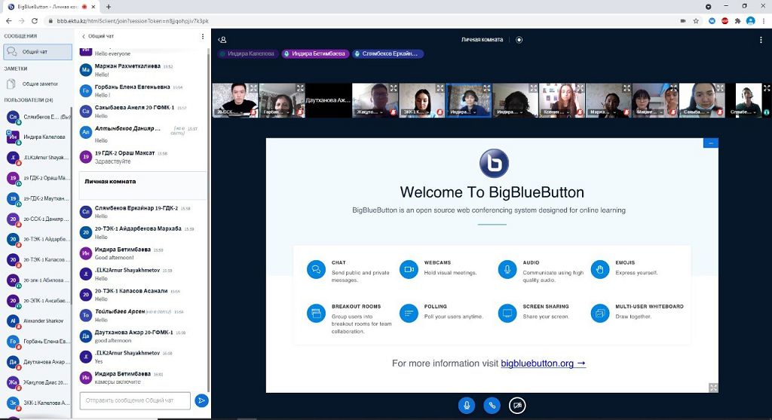The height and width of the screenshot is (420, 772).
Task: Open the Горбан webcam name dropdown
Action: pos(274,112)
